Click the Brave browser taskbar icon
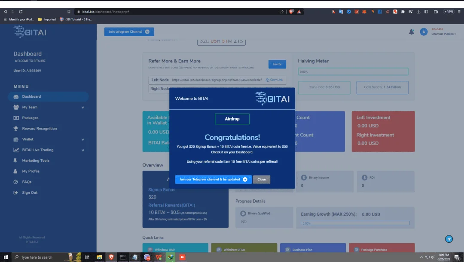 pyautogui.click(x=111, y=257)
